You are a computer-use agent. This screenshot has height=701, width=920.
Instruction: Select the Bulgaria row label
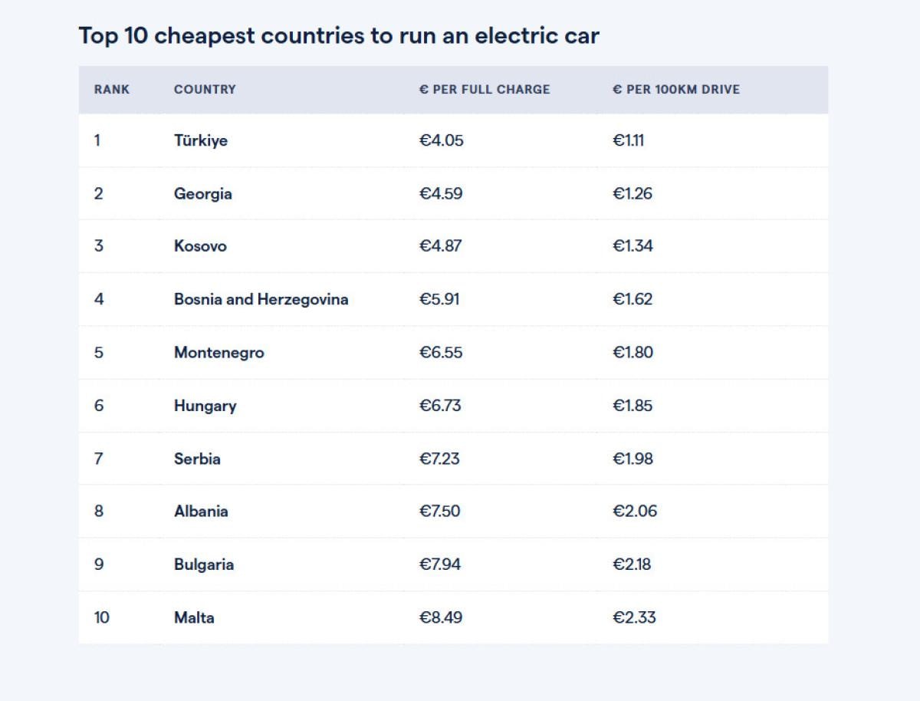point(204,564)
